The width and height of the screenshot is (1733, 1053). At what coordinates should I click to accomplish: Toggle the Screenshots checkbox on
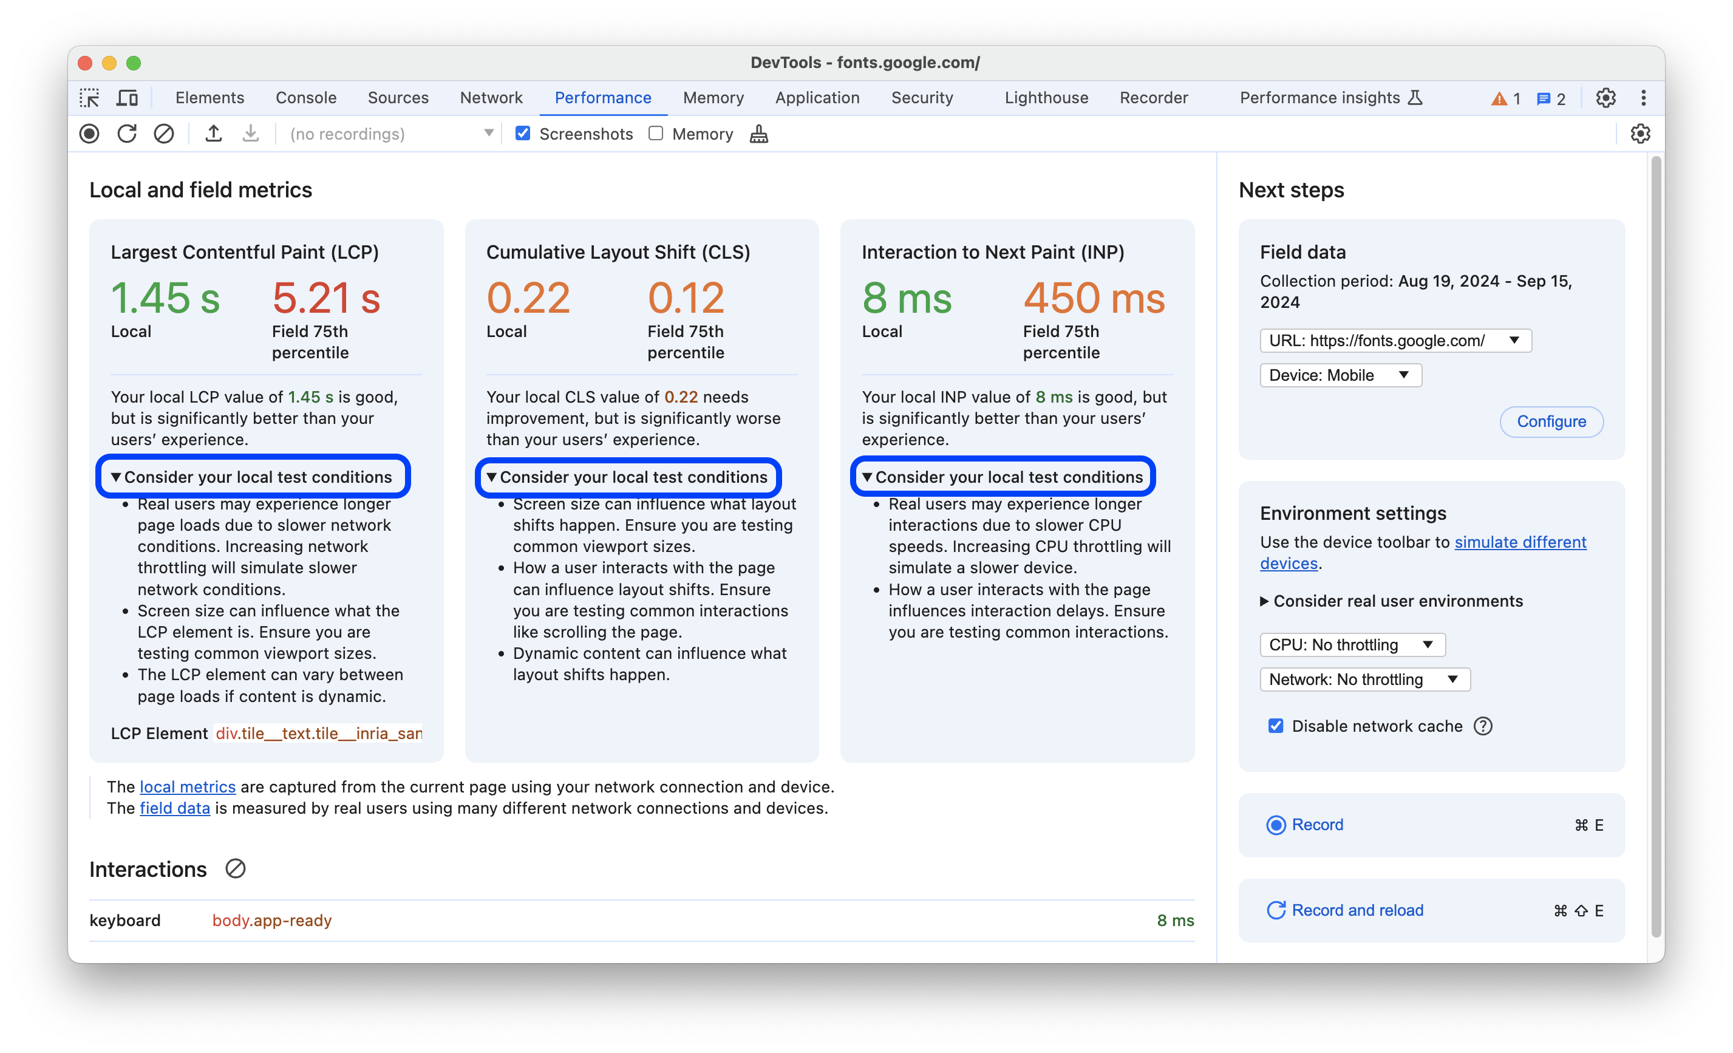click(522, 134)
